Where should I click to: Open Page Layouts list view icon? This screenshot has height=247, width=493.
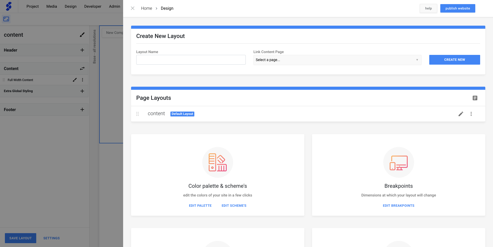pyautogui.click(x=475, y=98)
